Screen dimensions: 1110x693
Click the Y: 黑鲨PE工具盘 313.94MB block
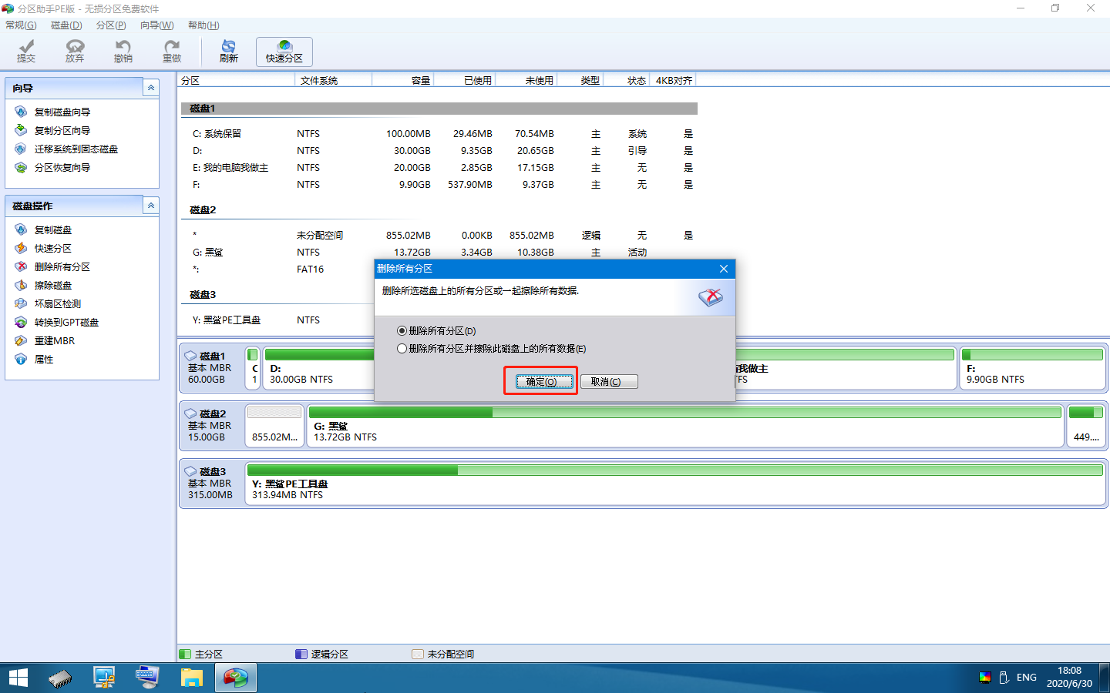pos(675,484)
